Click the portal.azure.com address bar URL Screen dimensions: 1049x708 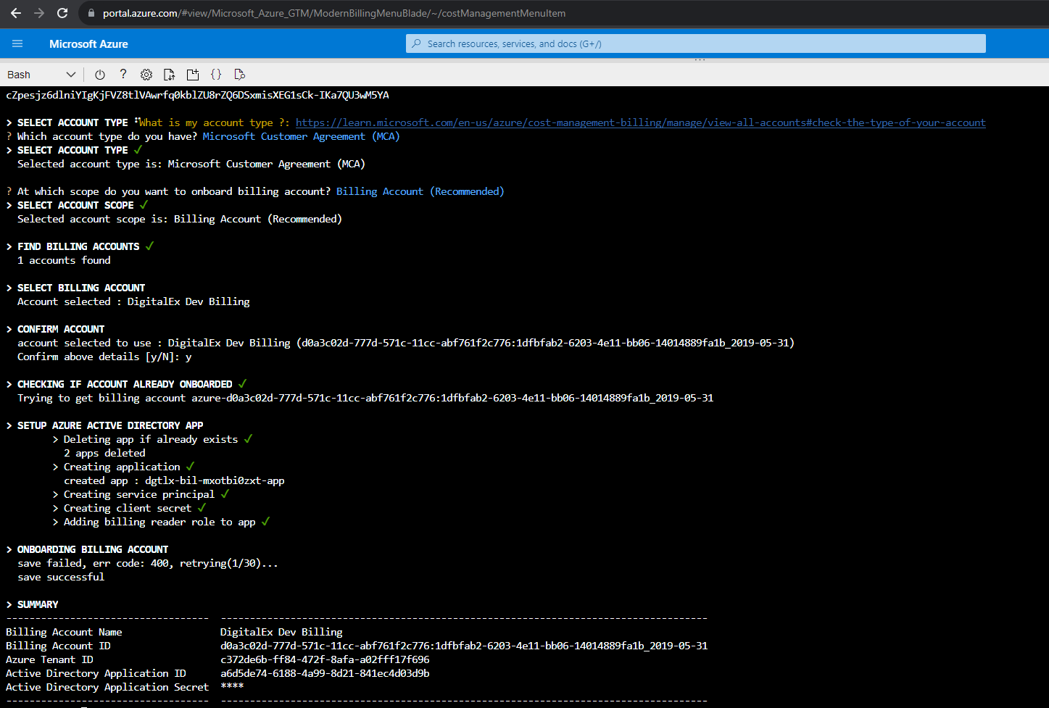[333, 13]
